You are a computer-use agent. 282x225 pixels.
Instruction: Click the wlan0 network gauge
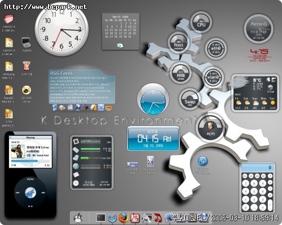pos(213,77)
